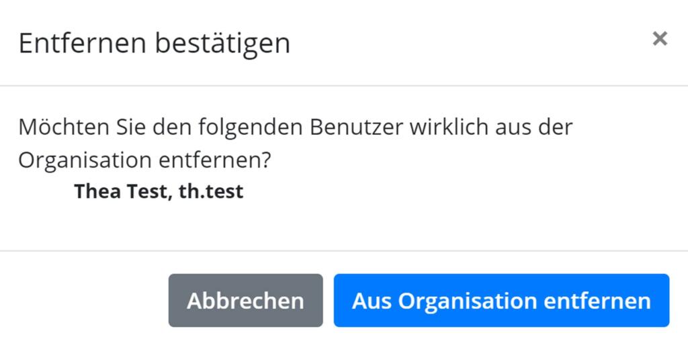Cancel the removal using the gray button
This screenshot has height=343, width=688.
click(x=246, y=301)
